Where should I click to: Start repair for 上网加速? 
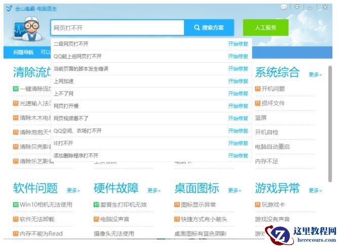238,81
